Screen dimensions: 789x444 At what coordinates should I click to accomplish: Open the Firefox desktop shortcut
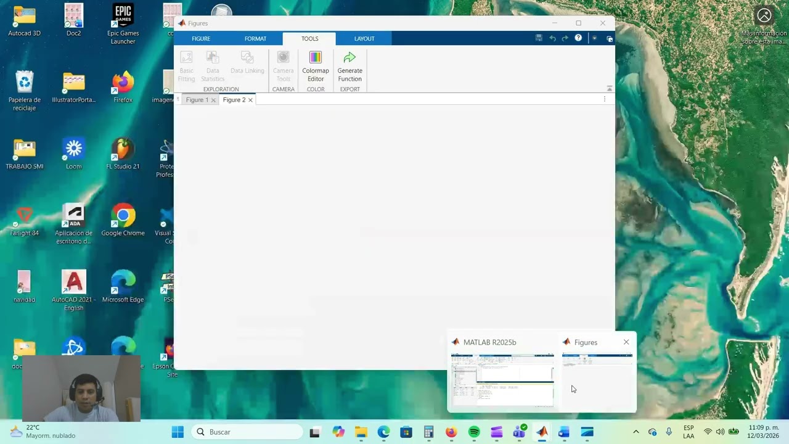[x=123, y=87]
